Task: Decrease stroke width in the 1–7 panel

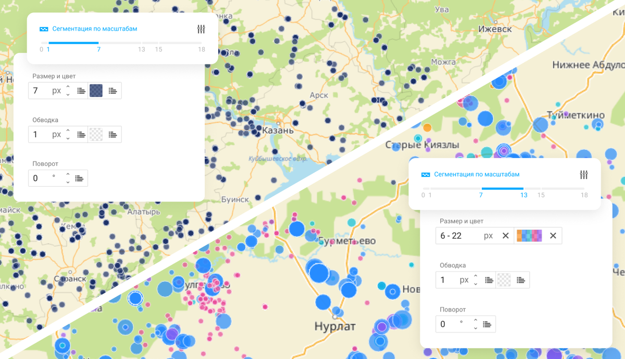Action: [68, 138]
